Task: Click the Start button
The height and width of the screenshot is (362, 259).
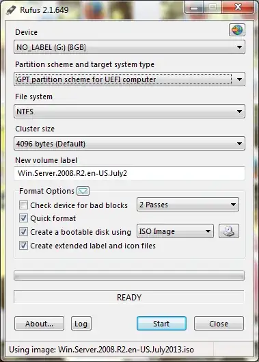Action: [x=161, y=324]
